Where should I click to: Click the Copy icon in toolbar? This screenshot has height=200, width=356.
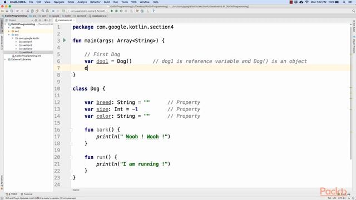tap(32, 11)
